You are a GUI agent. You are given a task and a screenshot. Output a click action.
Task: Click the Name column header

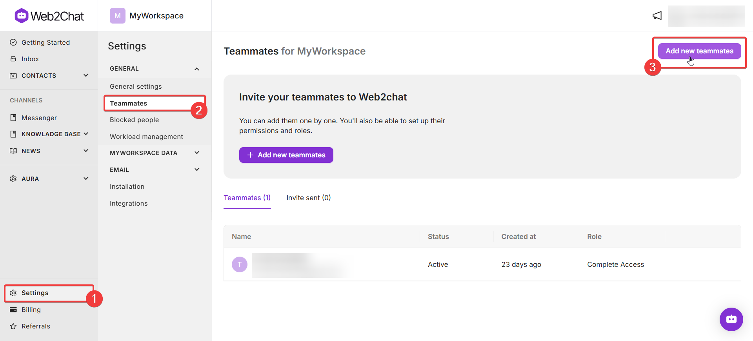241,237
